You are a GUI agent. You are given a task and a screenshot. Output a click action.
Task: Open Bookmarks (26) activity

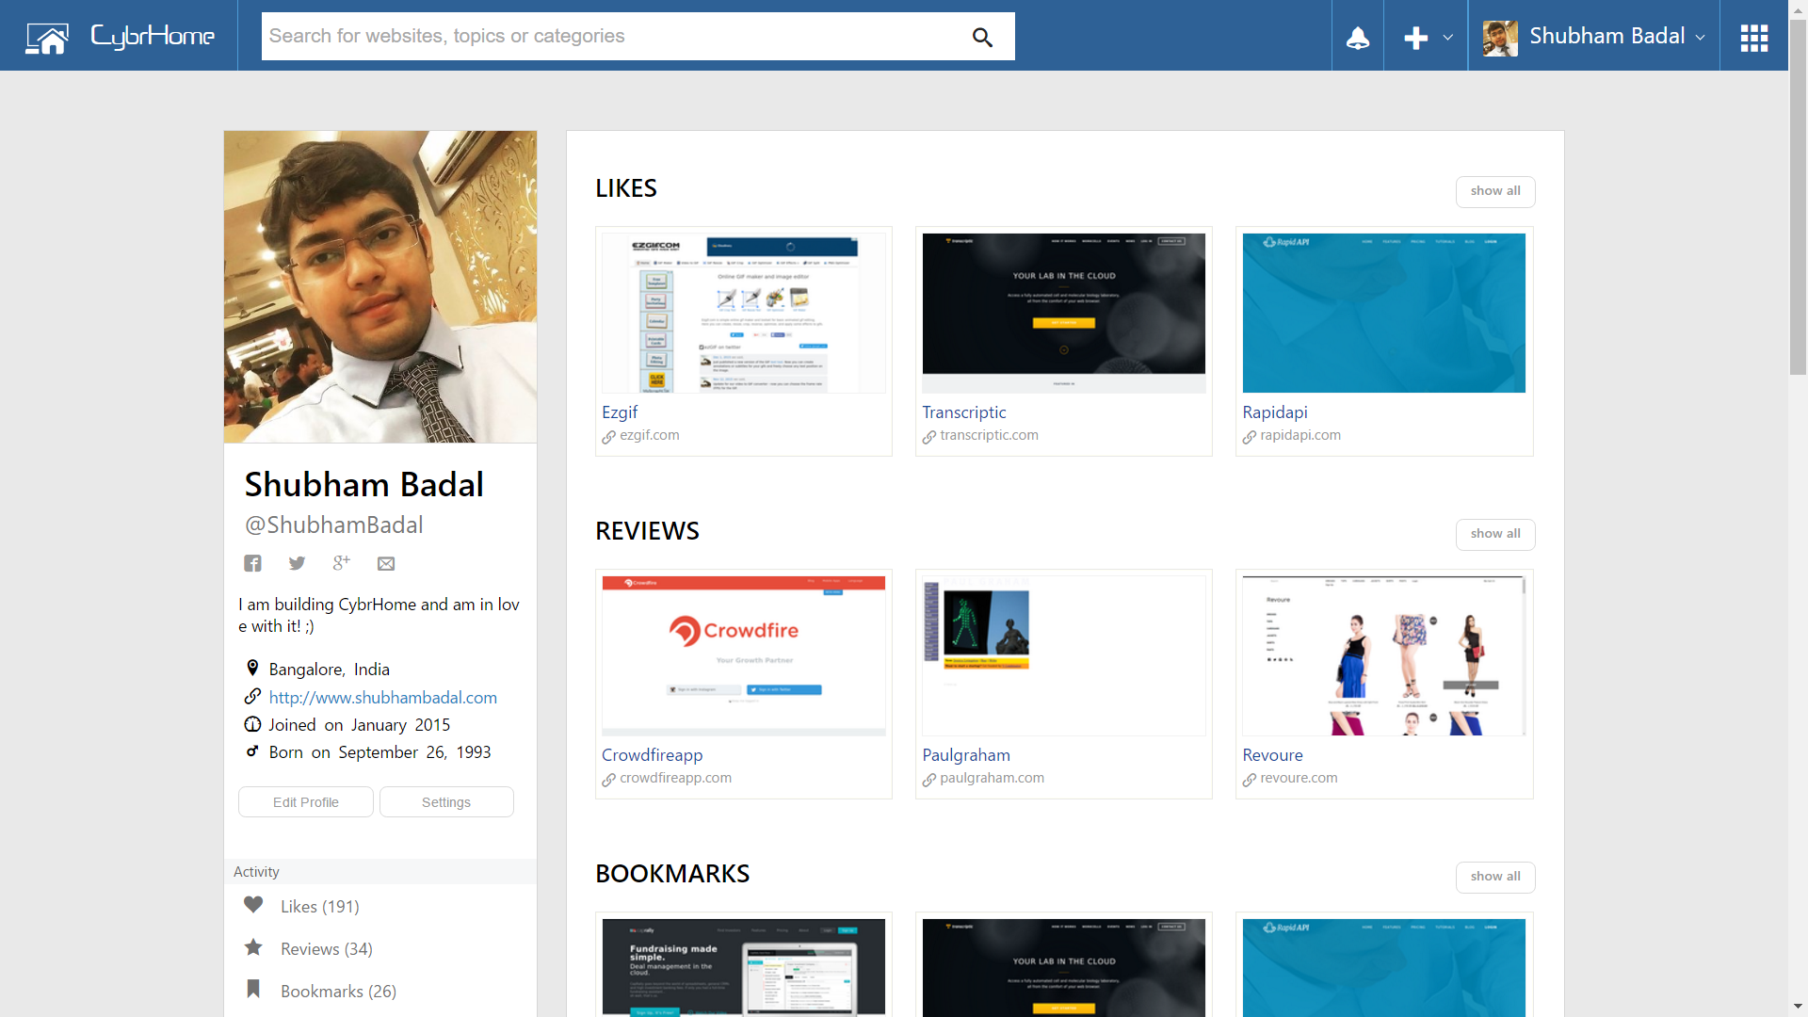pyautogui.click(x=338, y=992)
